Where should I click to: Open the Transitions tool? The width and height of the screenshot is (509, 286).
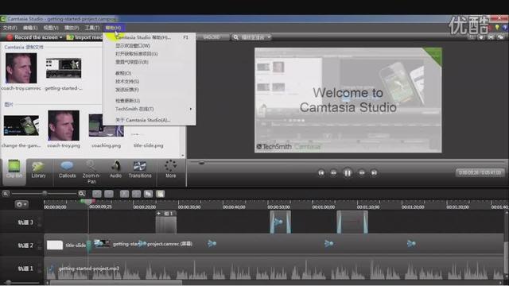click(140, 170)
